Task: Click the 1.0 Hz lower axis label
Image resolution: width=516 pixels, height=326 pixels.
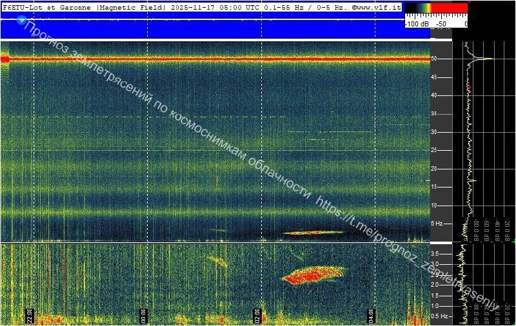Action: pos(435,305)
